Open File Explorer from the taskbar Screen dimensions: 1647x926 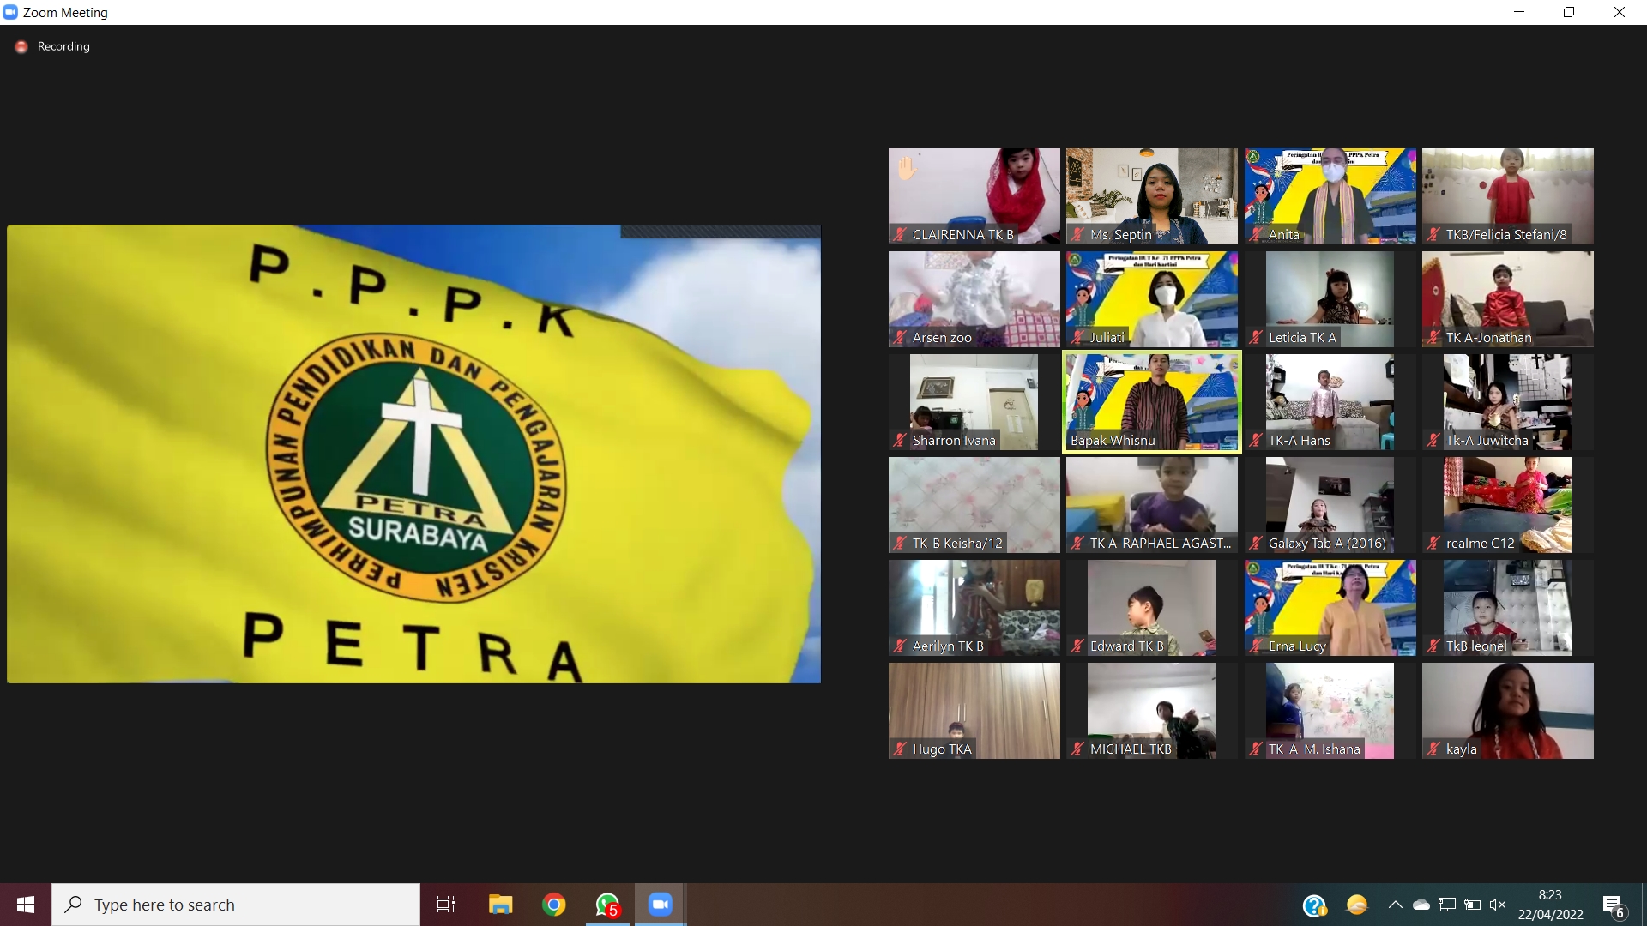(500, 905)
